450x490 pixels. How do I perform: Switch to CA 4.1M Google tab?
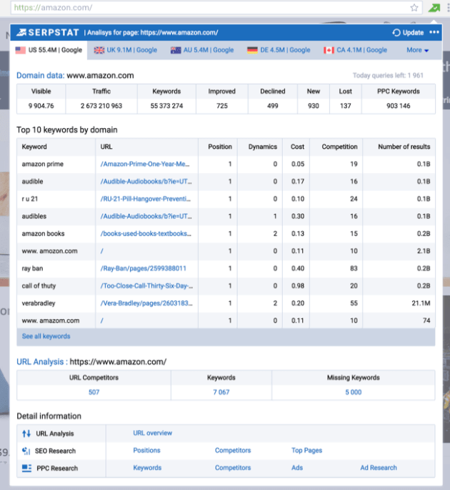[355, 50]
